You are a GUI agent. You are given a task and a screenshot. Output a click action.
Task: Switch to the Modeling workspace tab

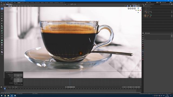coord(23,2)
